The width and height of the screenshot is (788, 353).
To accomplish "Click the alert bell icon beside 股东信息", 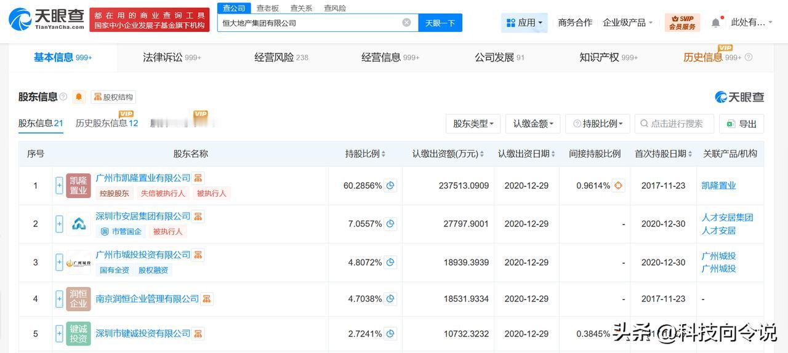I will tap(79, 97).
